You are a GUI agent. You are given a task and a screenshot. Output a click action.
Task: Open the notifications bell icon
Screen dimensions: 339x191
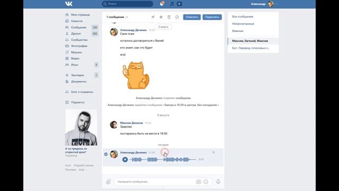tap(162, 4)
